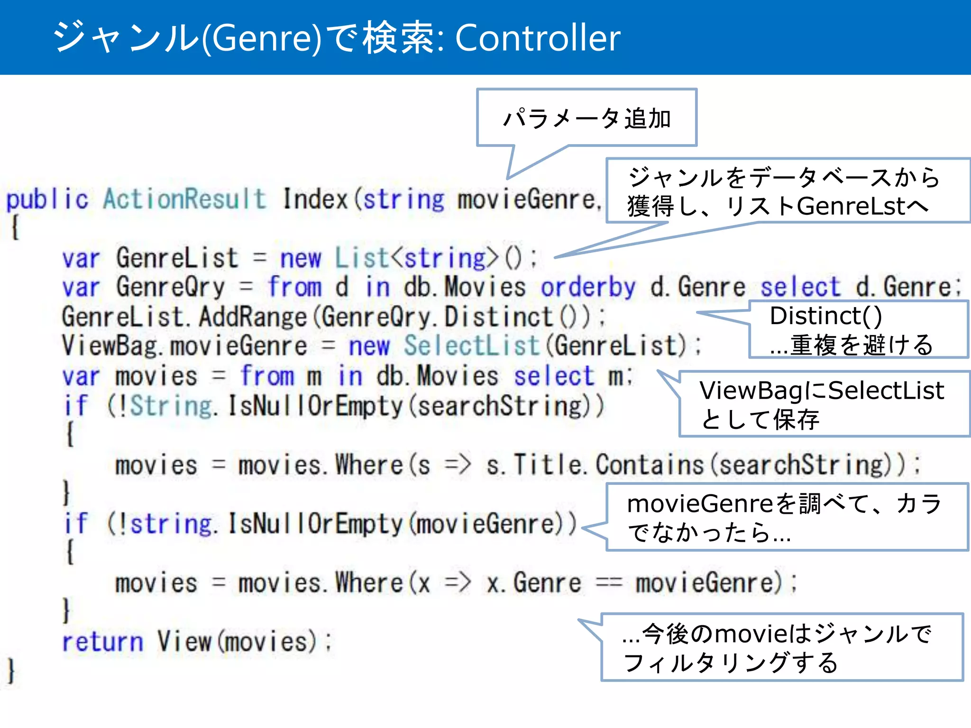This screenshot has height=728, width=971.
Task: Click the 'Distinct() ...重複を避ける' callout
Action: (859, 329)
